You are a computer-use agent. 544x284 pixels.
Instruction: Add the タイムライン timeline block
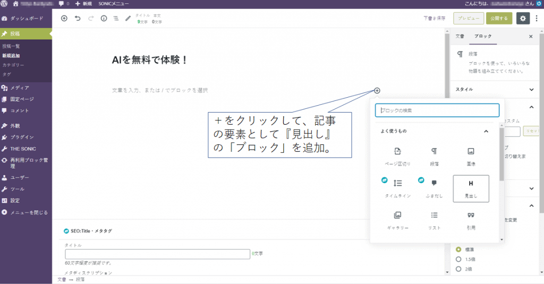(x=397, y=188)
